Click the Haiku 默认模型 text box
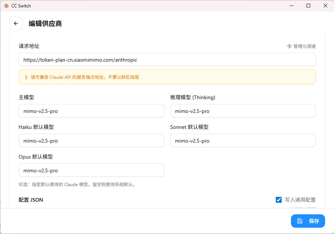The image size is (334, 234). tap(91, 140)
